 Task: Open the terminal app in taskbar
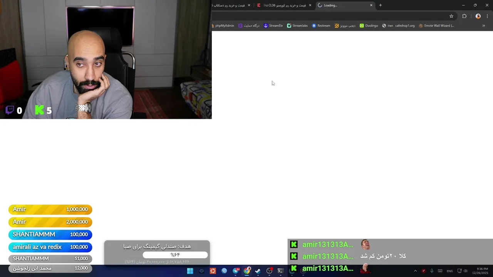[280, 271]
